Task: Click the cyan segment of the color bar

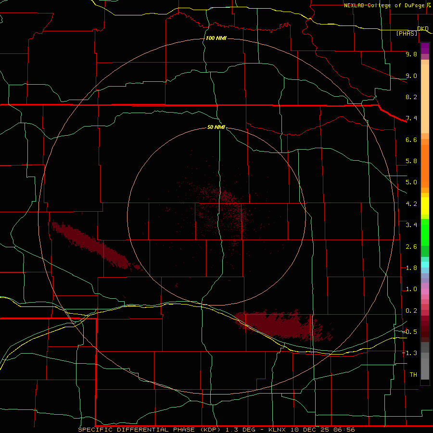Action: tap(425, 264)
